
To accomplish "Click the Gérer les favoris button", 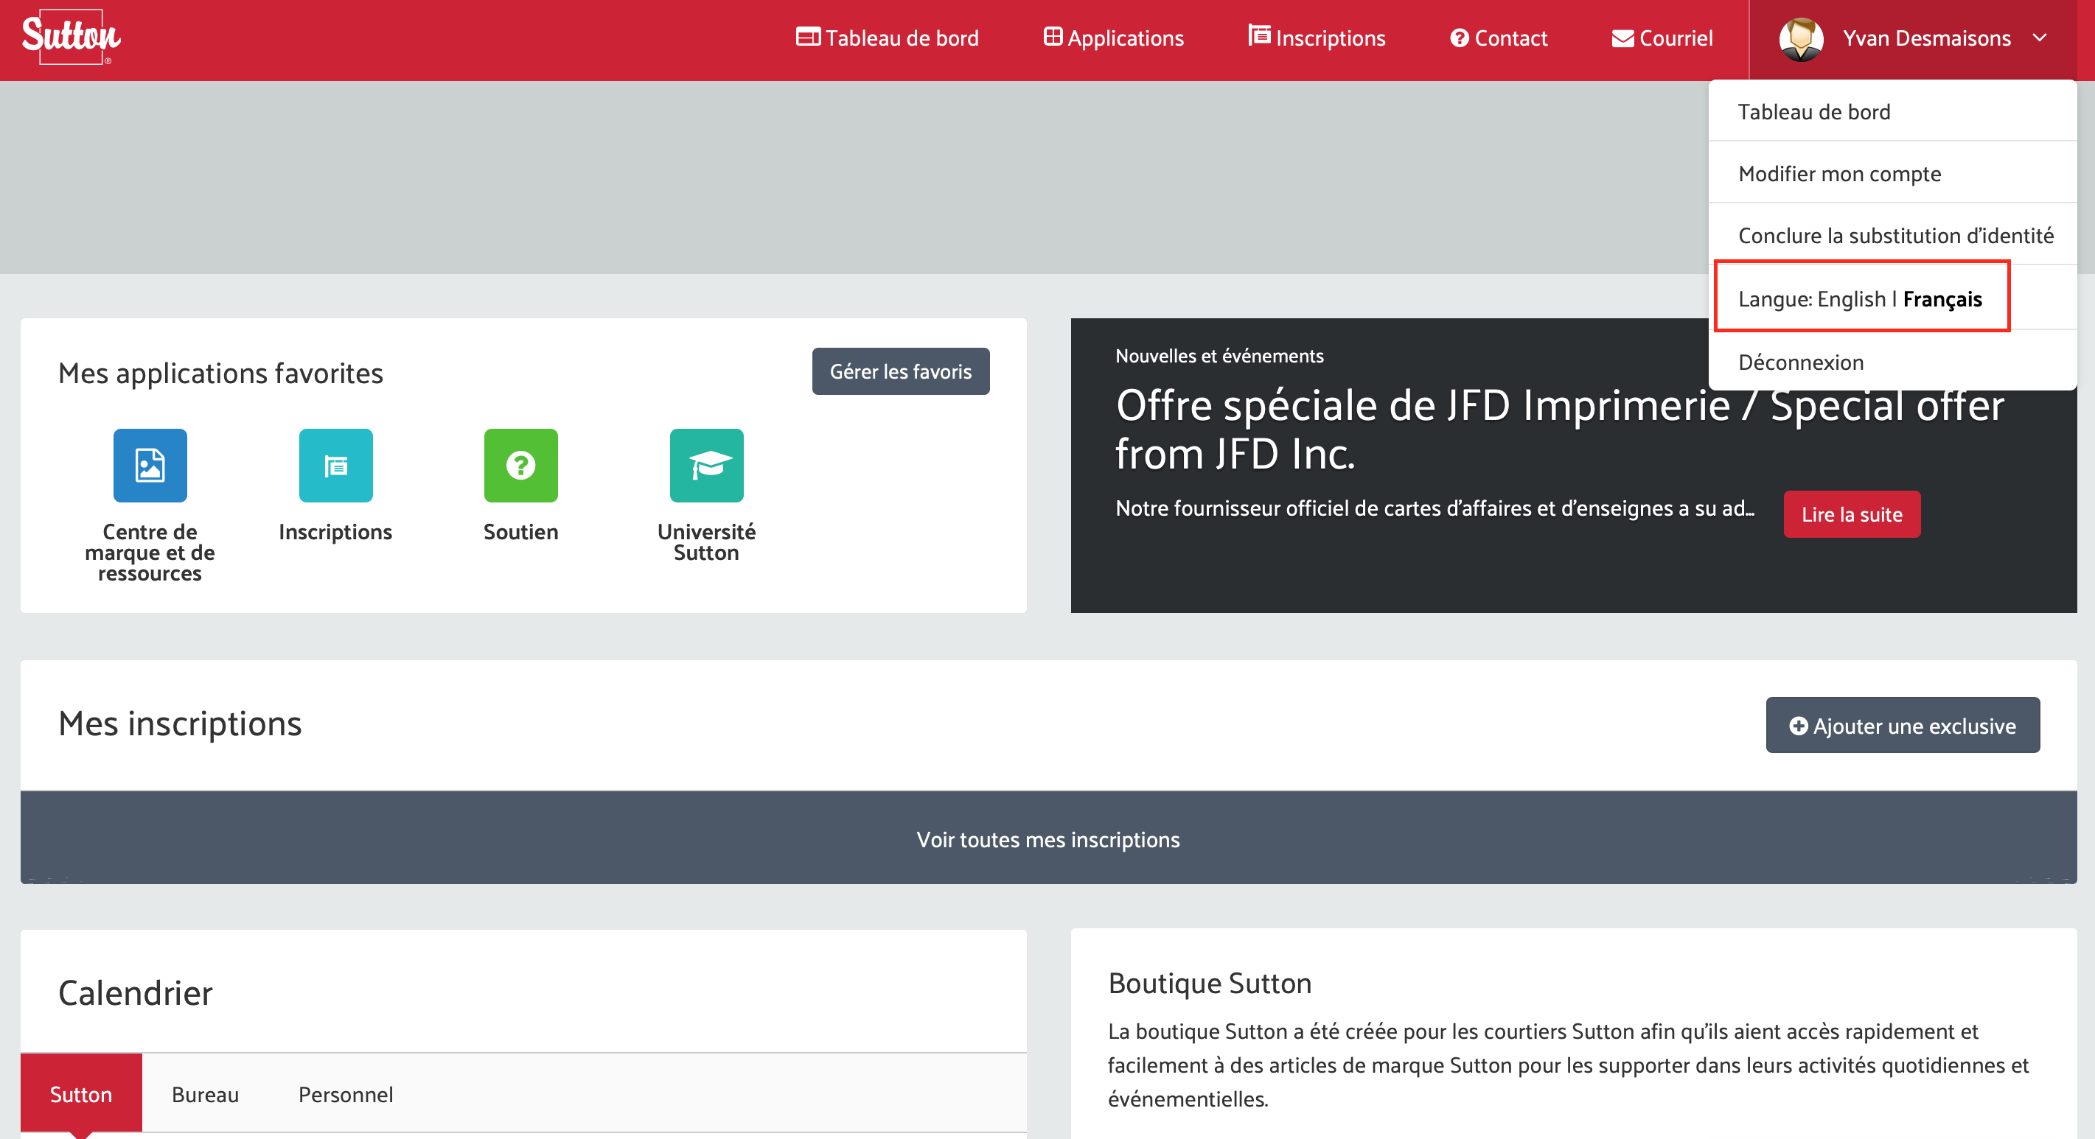I will [900, 371].
